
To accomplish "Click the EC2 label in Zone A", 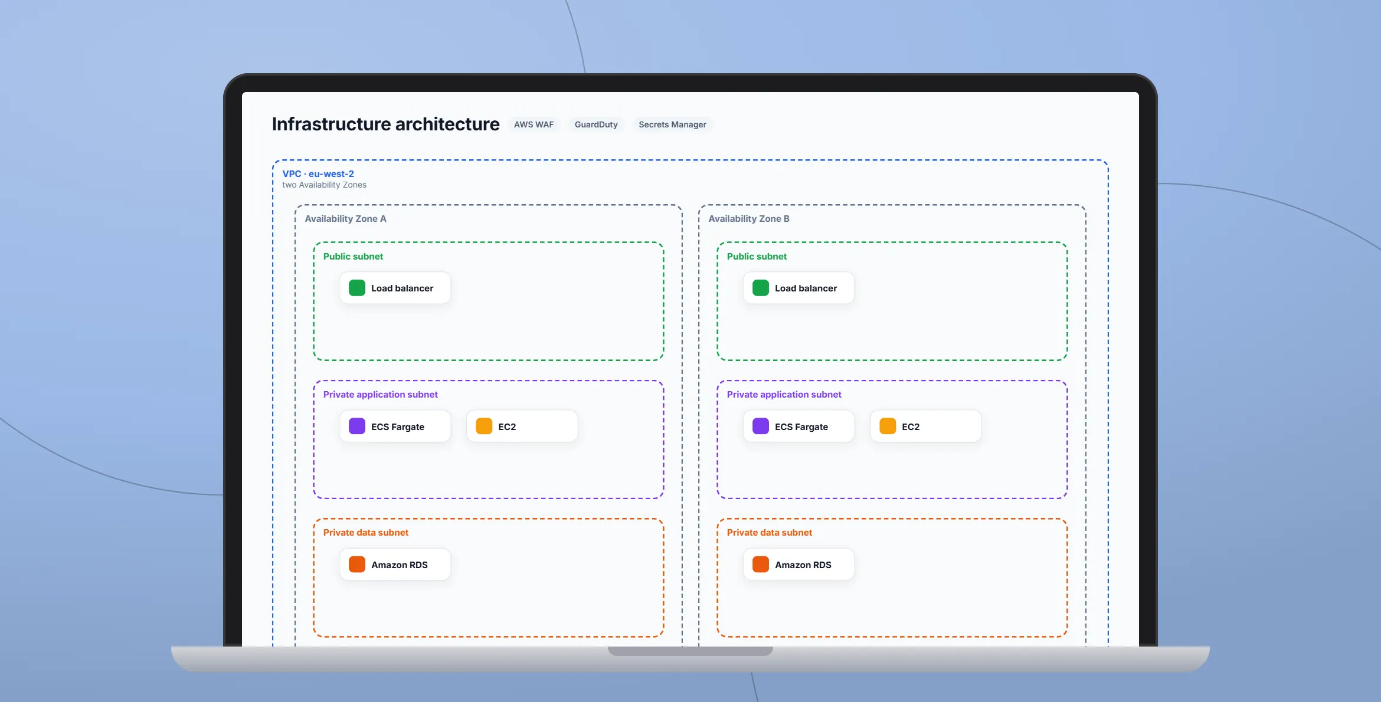I will point(507,427).
